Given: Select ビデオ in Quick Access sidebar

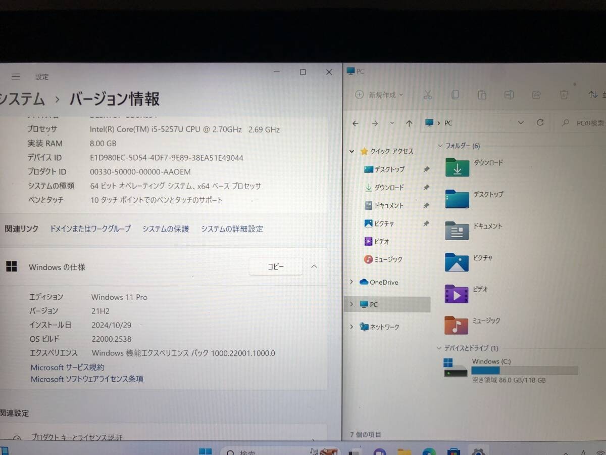Looking at the screenshot, I should click(x=377, y=242).
